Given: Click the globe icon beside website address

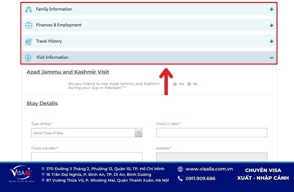Looking at the screenshot, I should [x=180, y=169].
